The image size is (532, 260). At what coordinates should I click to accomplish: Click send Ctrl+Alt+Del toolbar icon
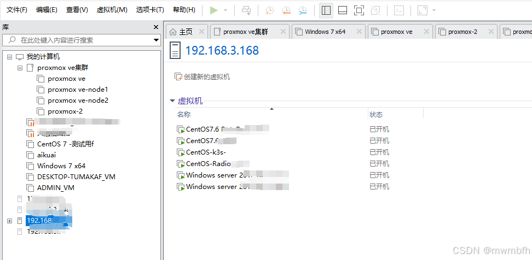246,10
